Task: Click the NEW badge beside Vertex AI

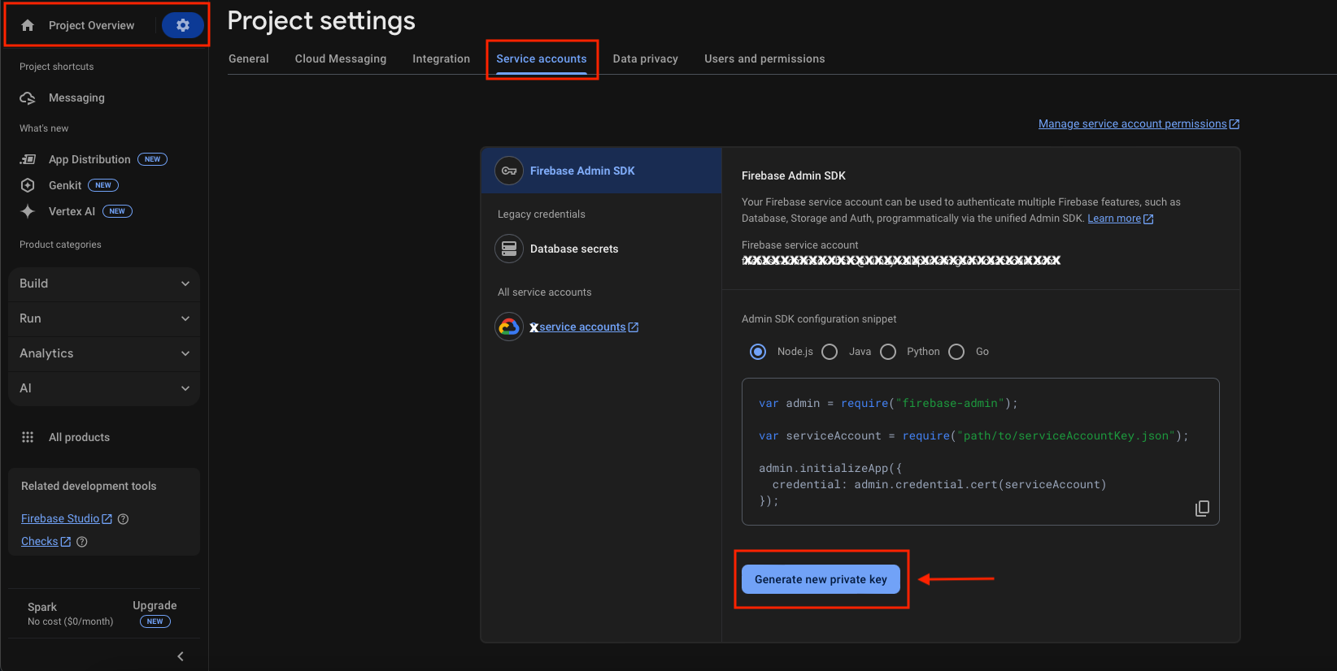Action: pos(117,211)
